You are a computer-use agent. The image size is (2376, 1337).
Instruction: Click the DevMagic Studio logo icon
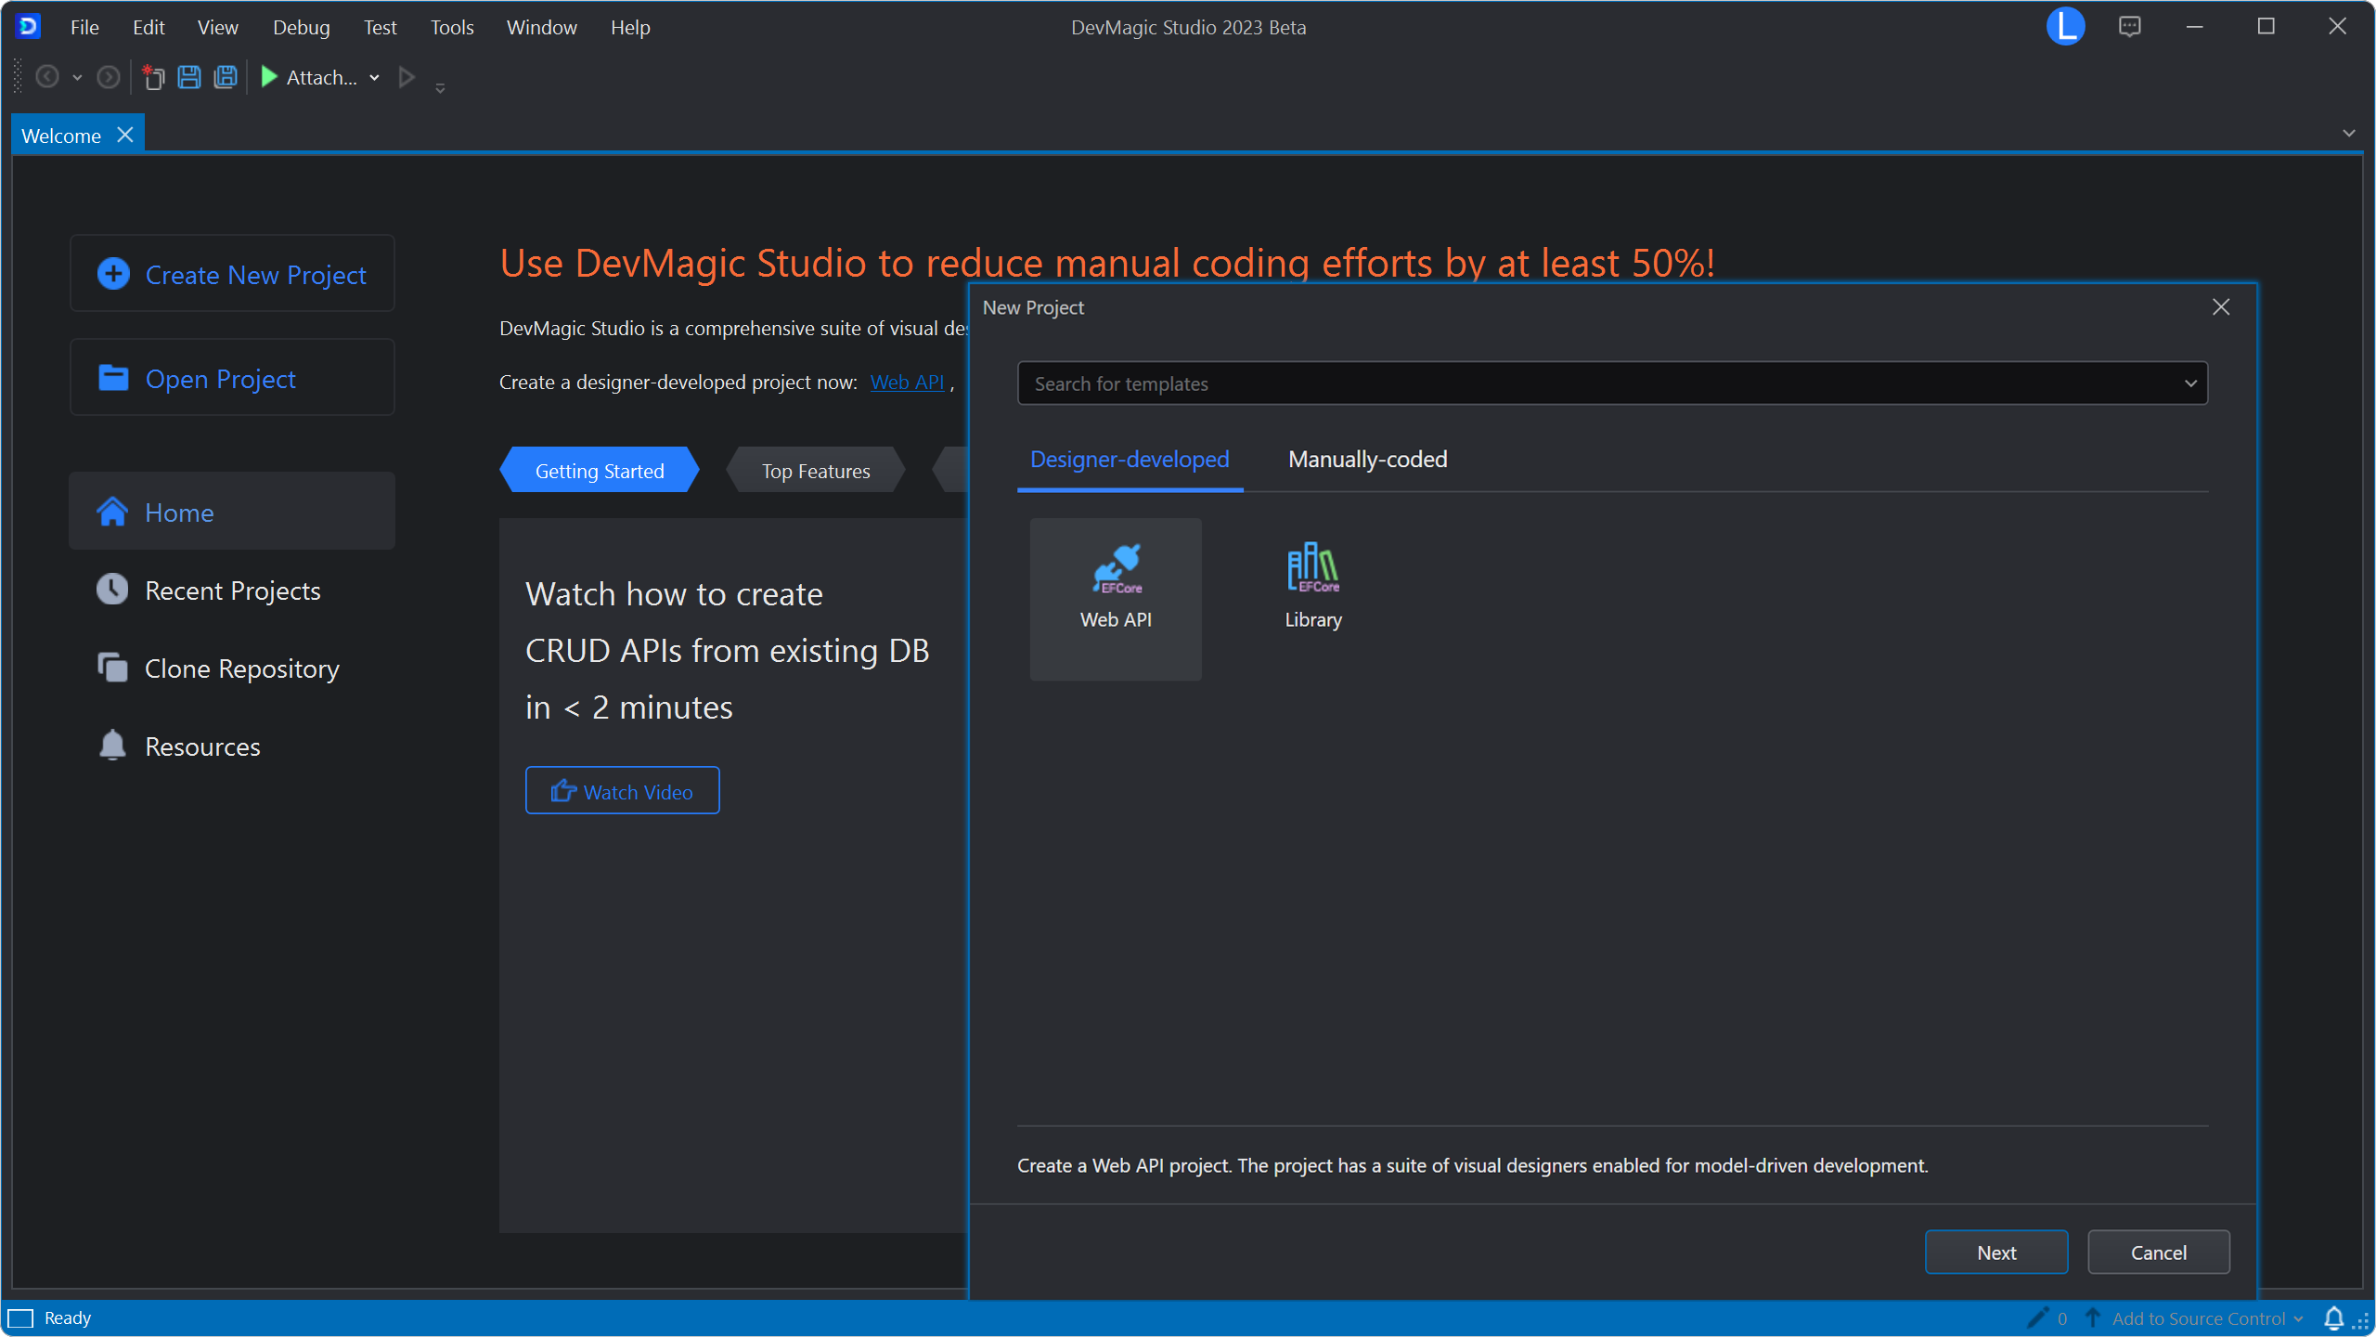[x=28, y=26]
